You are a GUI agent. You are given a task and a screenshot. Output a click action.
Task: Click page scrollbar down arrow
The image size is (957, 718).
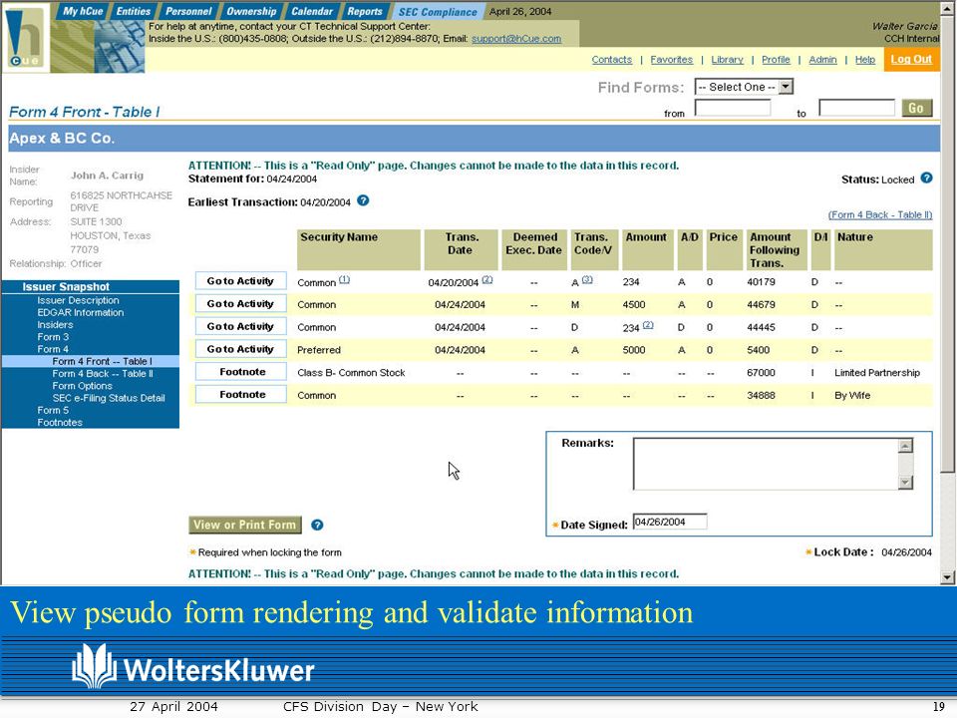click(947, 577)
